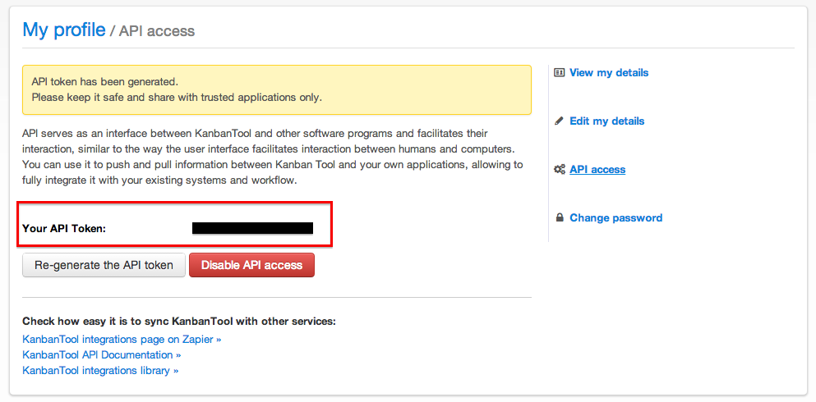Screen dimensions: 816x402
Task: Click the pencil icon beside Edit my details
Action: [559, 121]
